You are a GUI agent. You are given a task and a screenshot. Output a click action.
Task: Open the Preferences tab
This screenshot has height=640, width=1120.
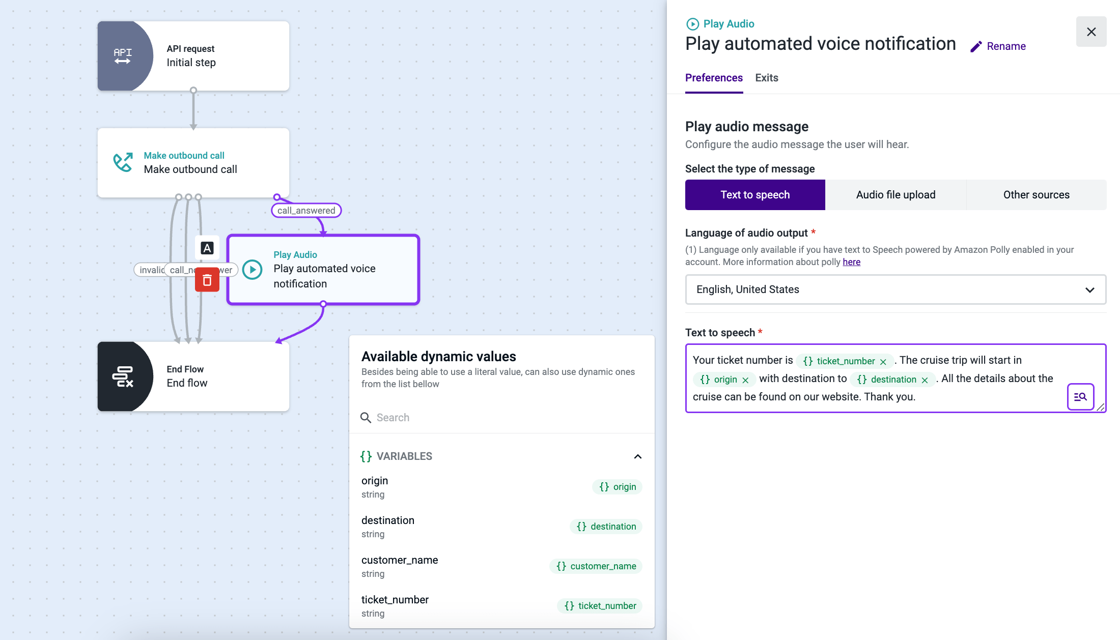(714, 78)
